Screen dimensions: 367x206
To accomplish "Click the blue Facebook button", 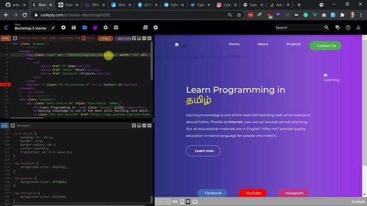I will point(213,193).
